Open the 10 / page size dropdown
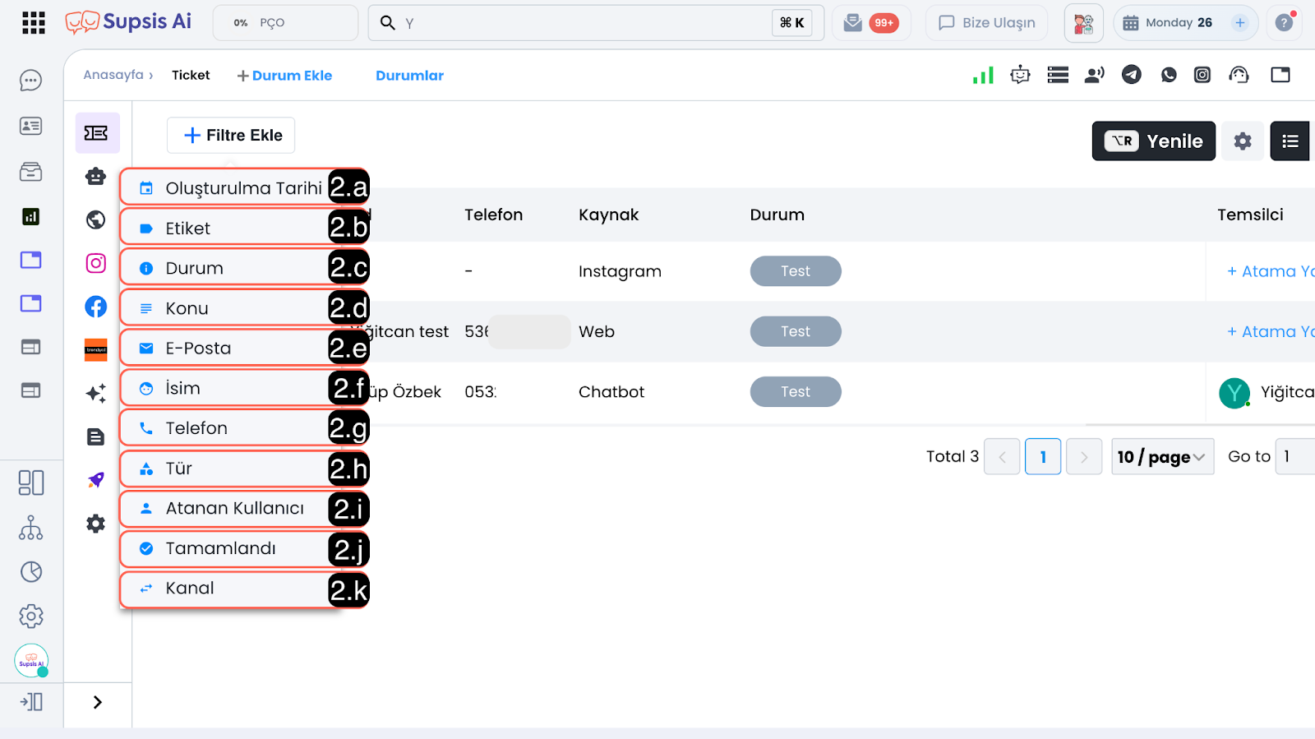Viewport: 1315px width, 739px height. click(x=1161, y=457)
